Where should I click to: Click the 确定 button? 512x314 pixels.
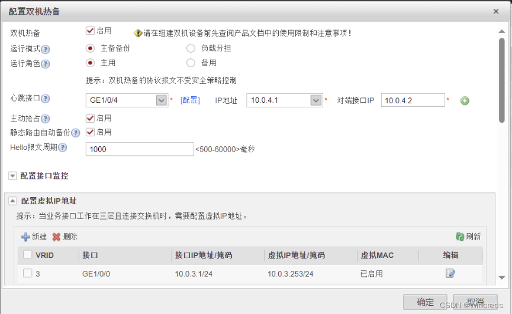[x=425, y=302]
